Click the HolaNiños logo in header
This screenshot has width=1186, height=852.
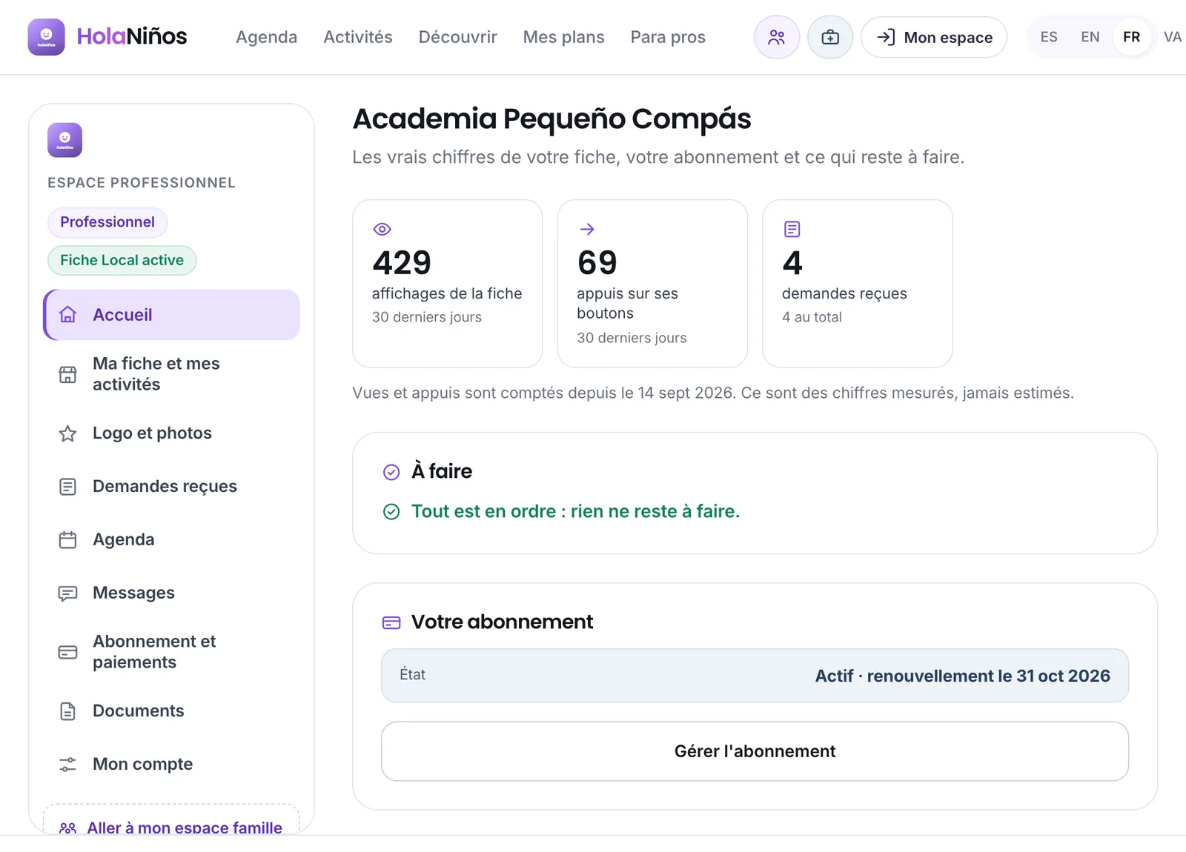(x=107, y=37)
